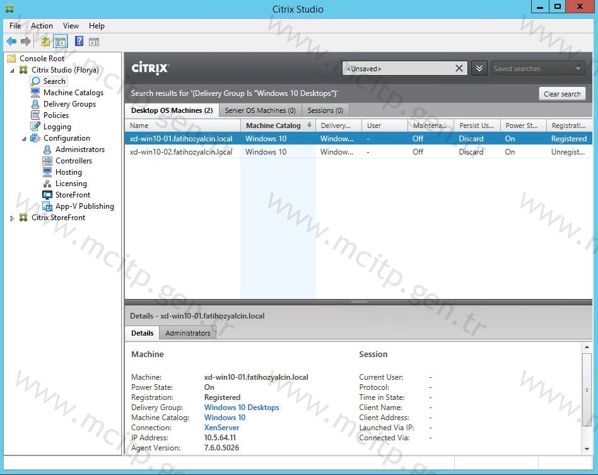Image resolution: width=598 pixels, height=475 pixels.
Task: Click the Back arrow toolbar icon
Action: [x=11, y=41]
